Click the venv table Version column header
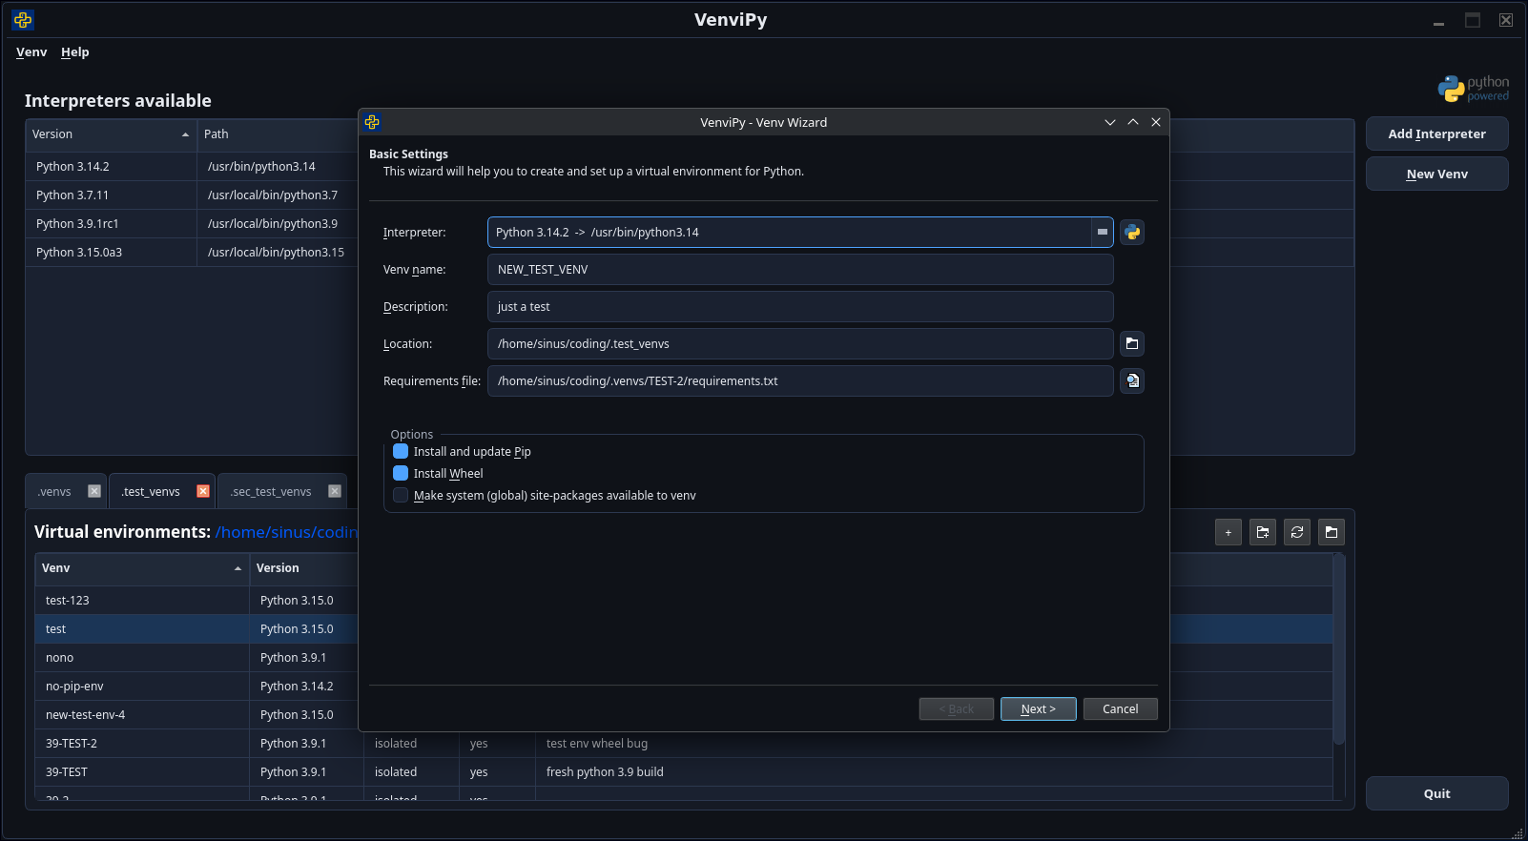The height and width of the screenshot is (841, 1528). (x=303, y=567)
